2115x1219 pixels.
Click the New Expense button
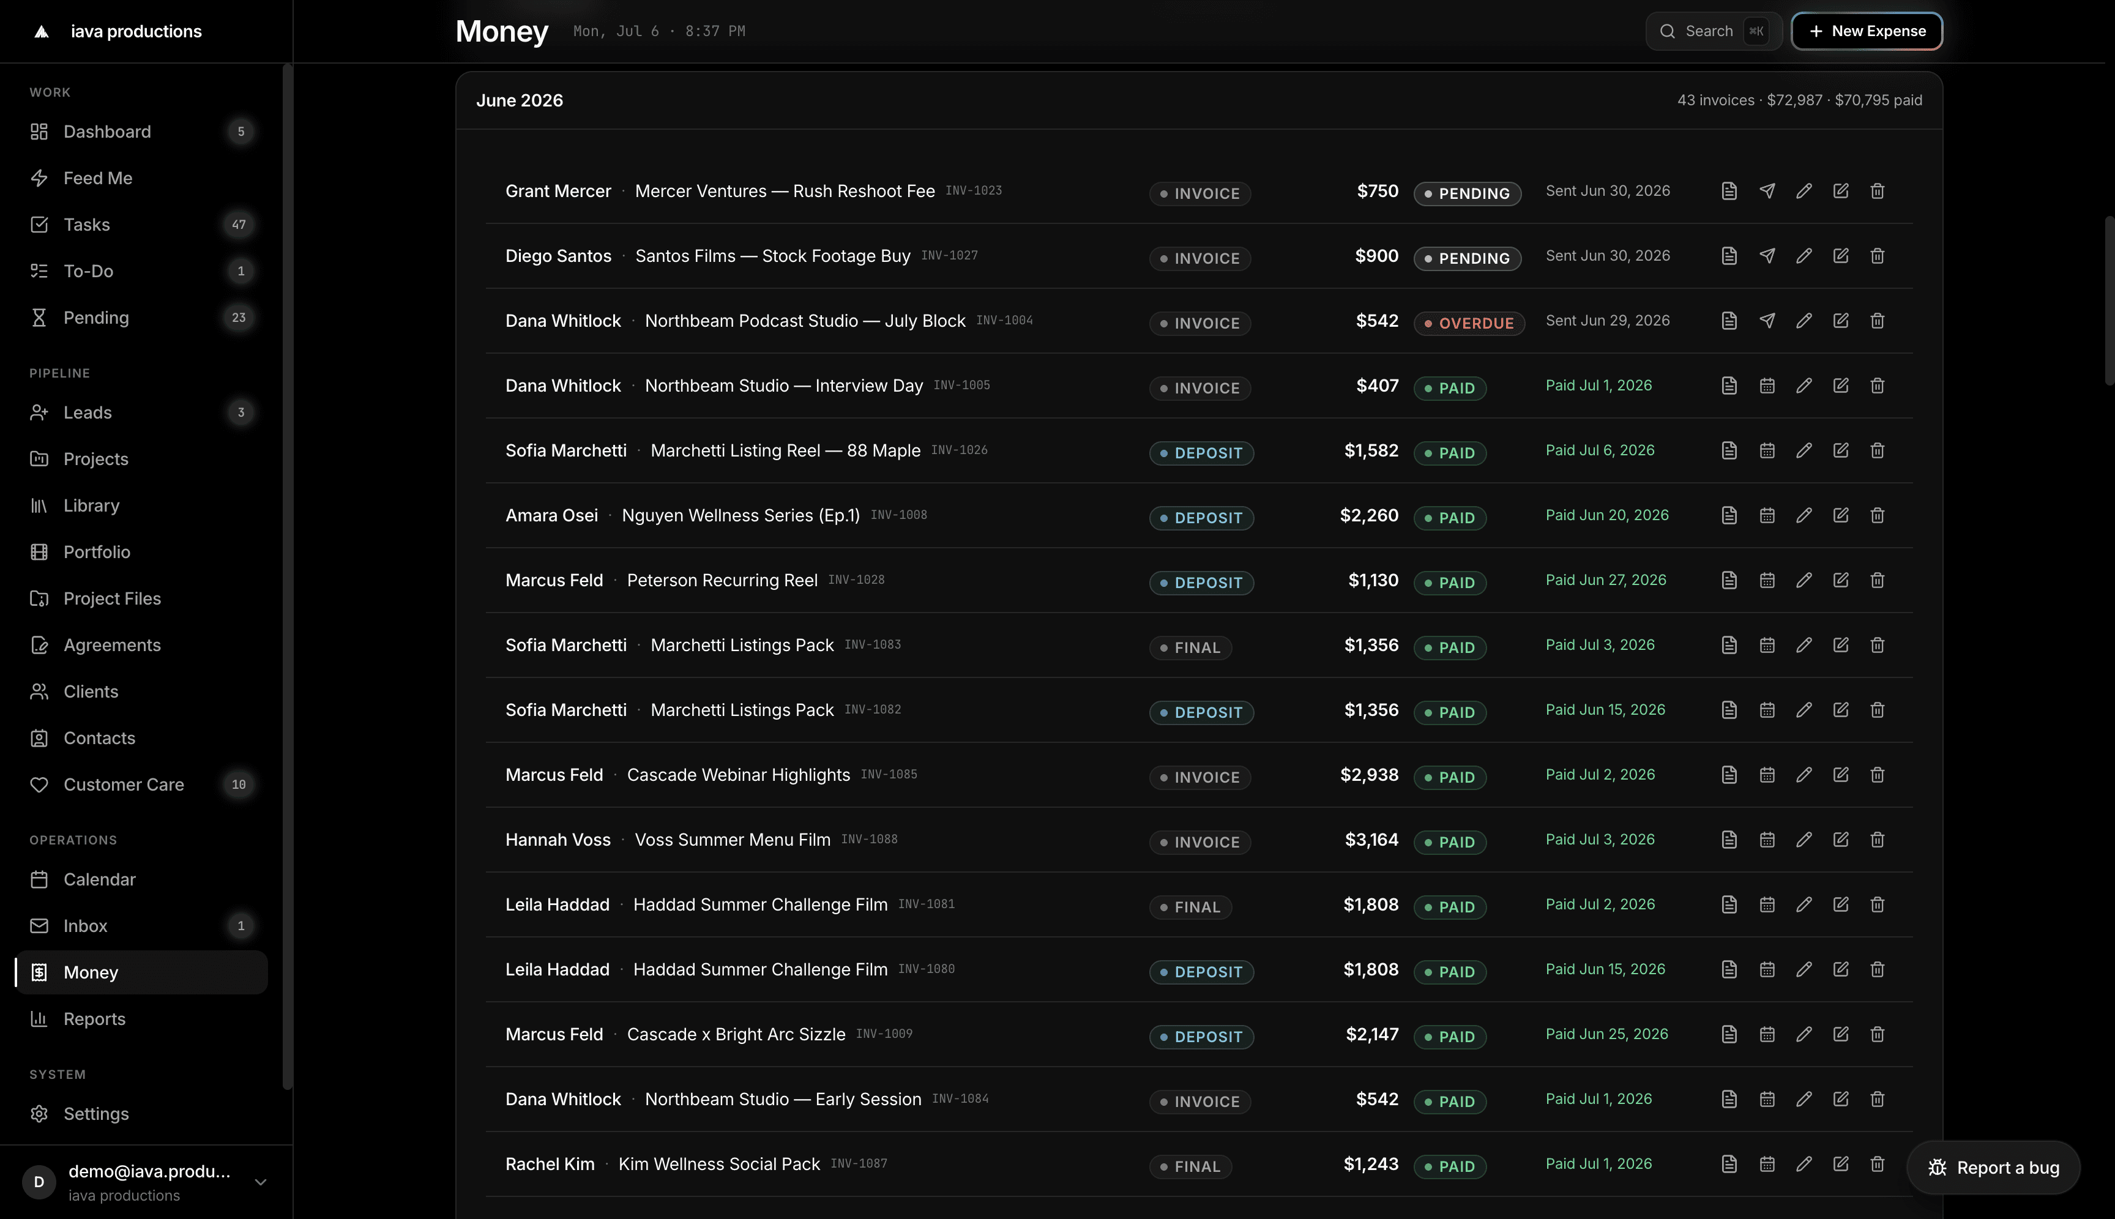(x=1867, y=31)
